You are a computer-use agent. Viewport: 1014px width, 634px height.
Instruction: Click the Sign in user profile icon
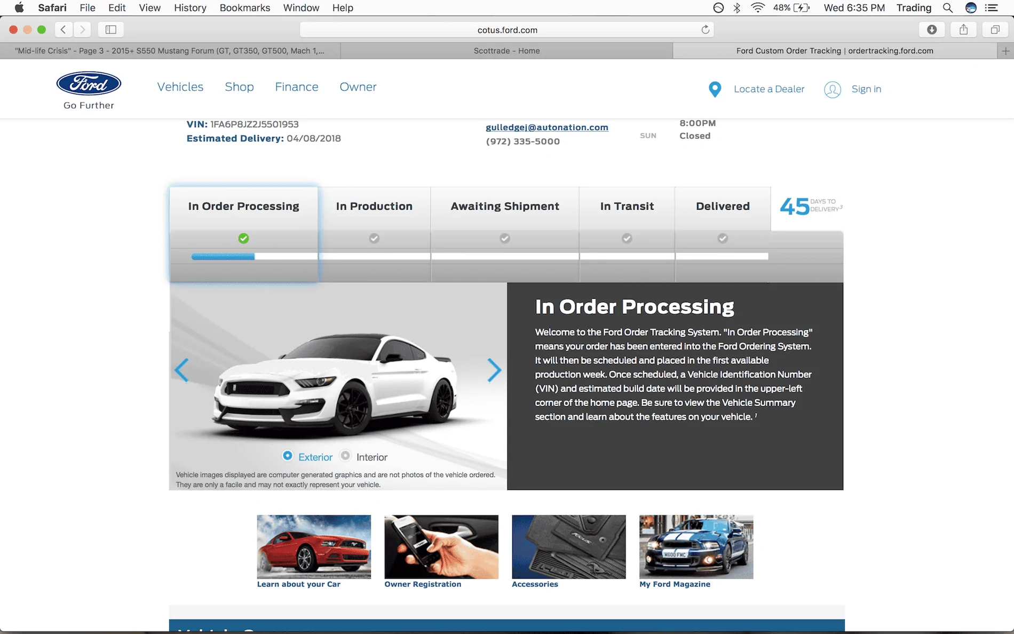[832, 90]
